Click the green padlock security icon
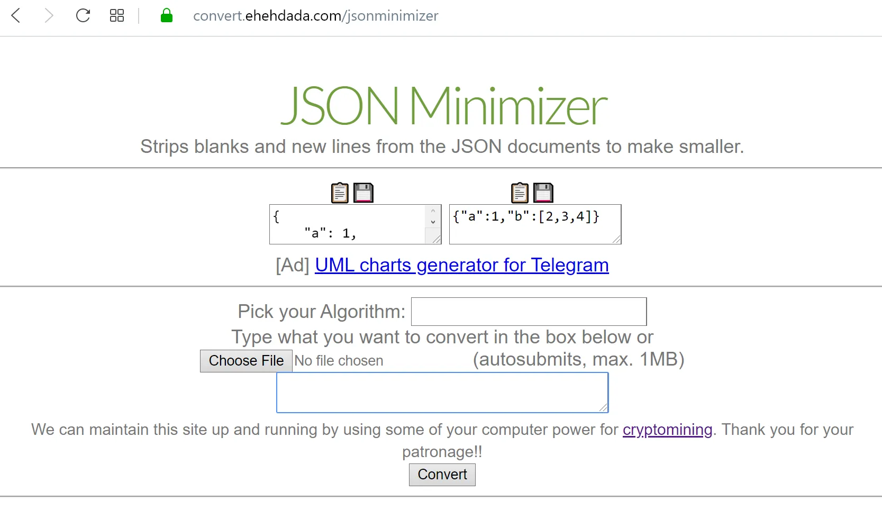Image resolution: width=882 pixels, height=519 pixels. pos(167,16)
